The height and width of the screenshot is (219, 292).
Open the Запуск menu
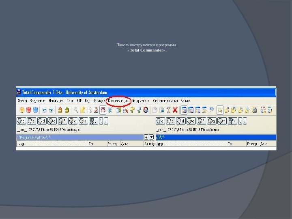pyautogui.click(x=185, y=101)
